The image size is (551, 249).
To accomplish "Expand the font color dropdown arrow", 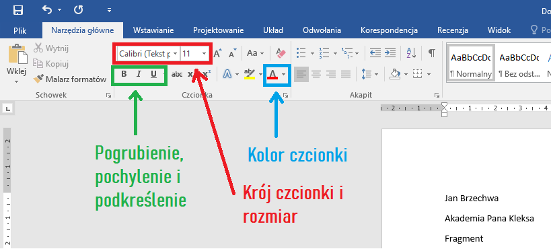I will click(284, 74).
